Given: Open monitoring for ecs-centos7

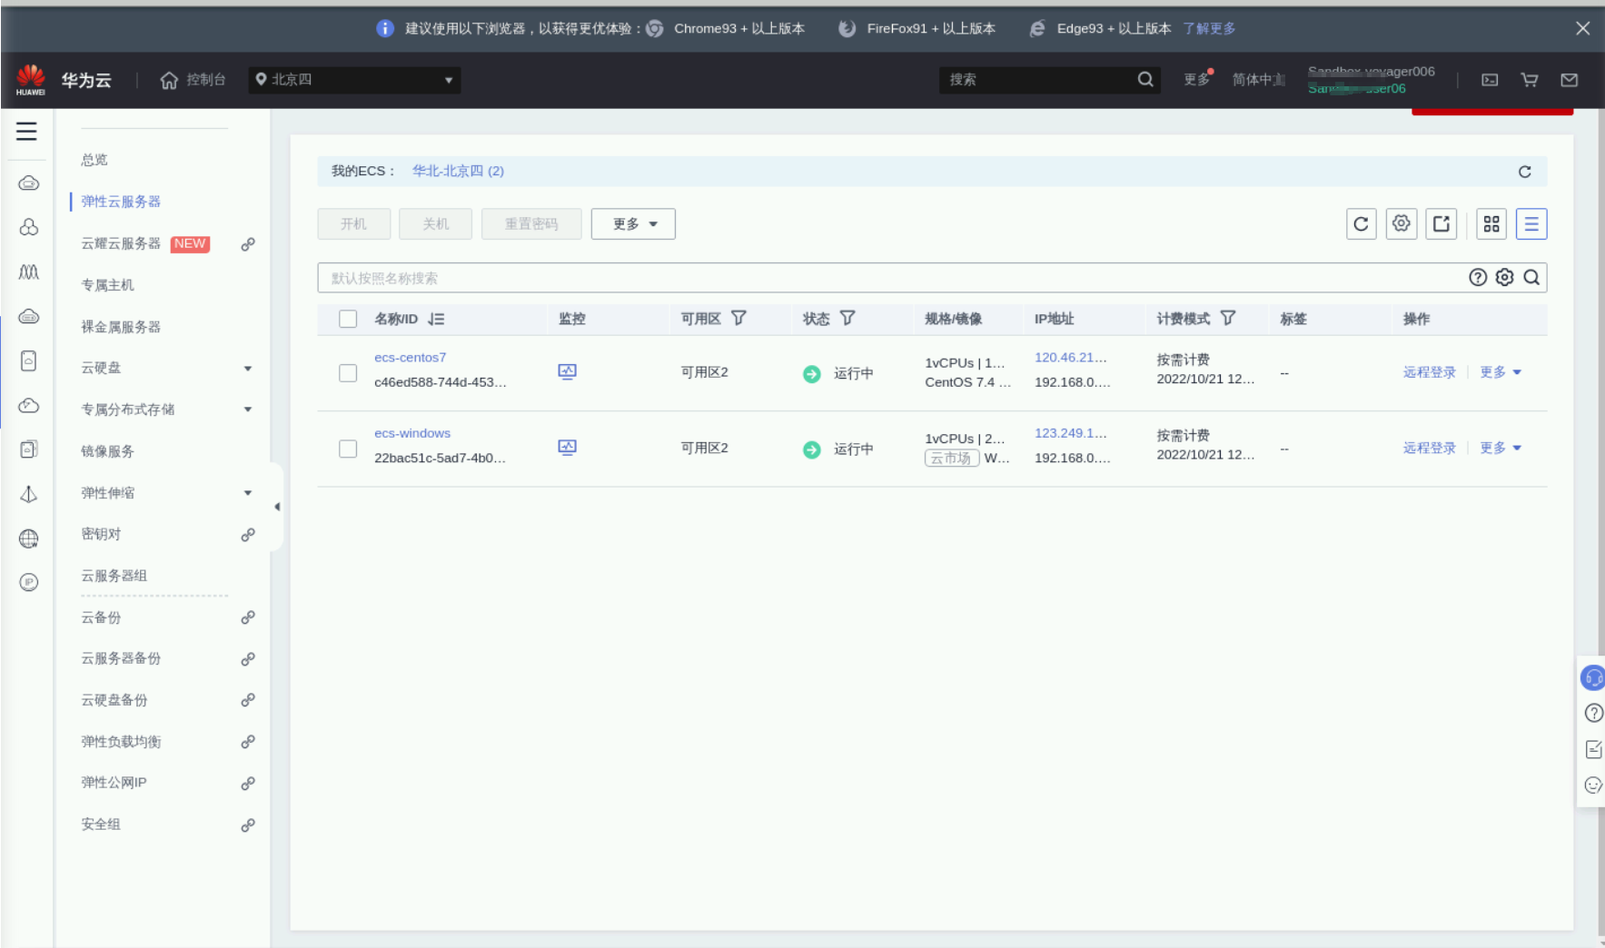Looking at the screenshot, I should (568, 371).
